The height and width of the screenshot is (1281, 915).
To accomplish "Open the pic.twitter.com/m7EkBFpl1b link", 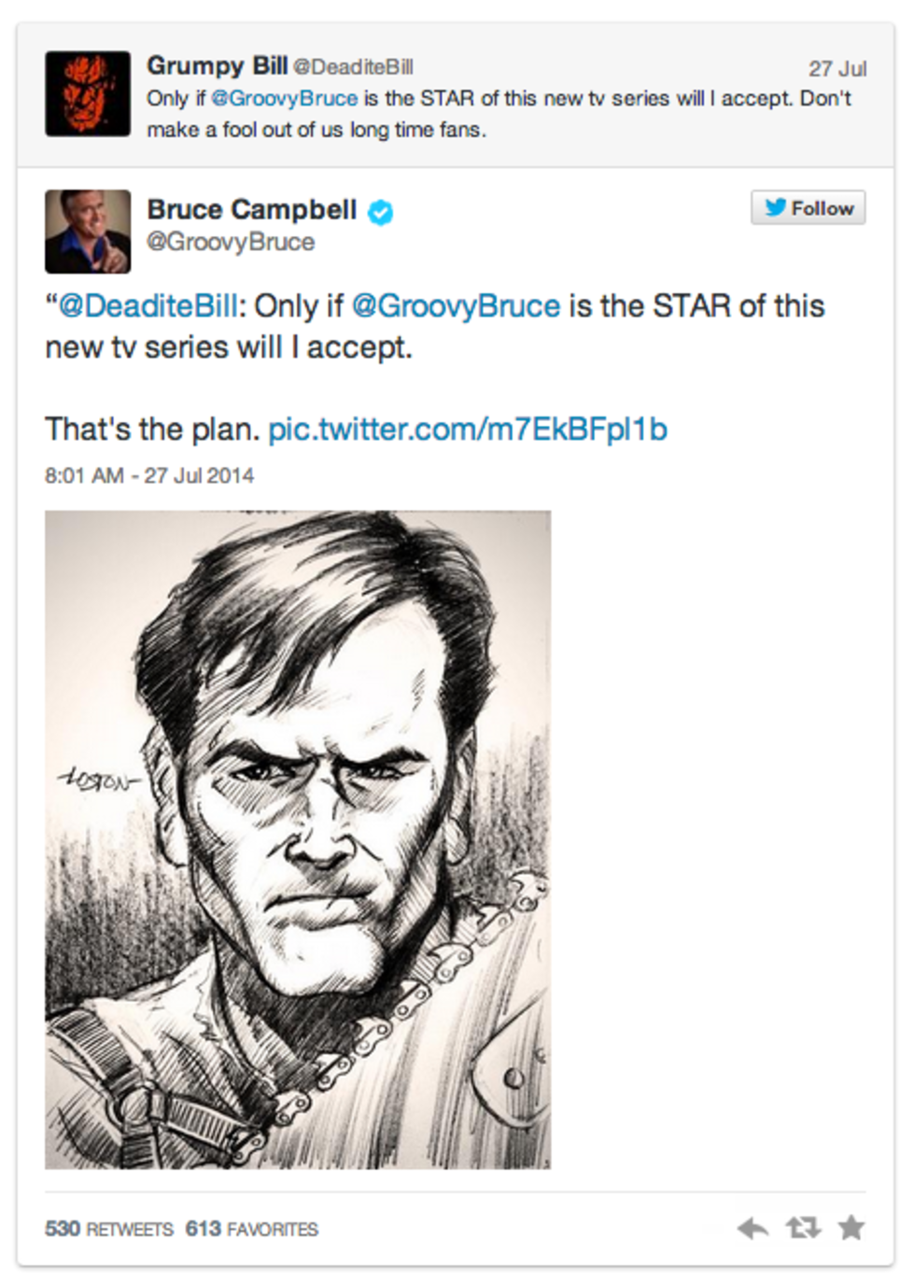I will coord(468,429).
